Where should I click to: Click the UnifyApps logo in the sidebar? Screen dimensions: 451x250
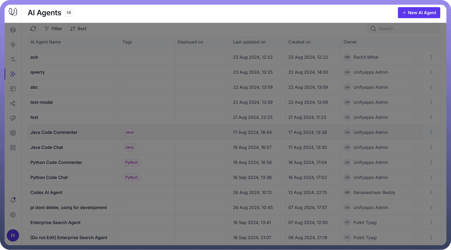pos(13,12)
